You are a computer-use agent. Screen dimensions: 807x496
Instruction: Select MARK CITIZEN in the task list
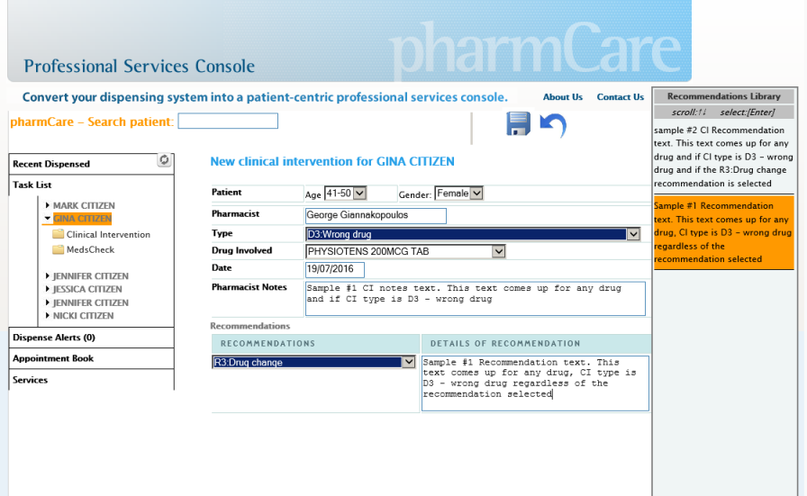[84, 205]
